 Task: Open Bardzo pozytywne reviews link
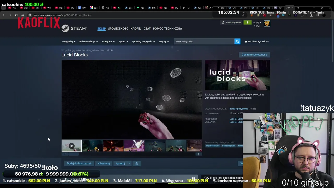(x=238, y=109)
